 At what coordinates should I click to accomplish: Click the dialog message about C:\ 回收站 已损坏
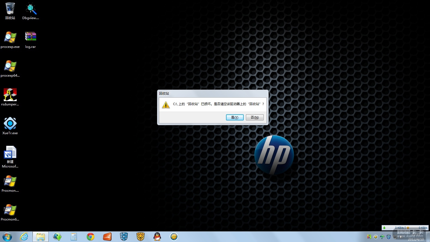[x=218, y=104]
